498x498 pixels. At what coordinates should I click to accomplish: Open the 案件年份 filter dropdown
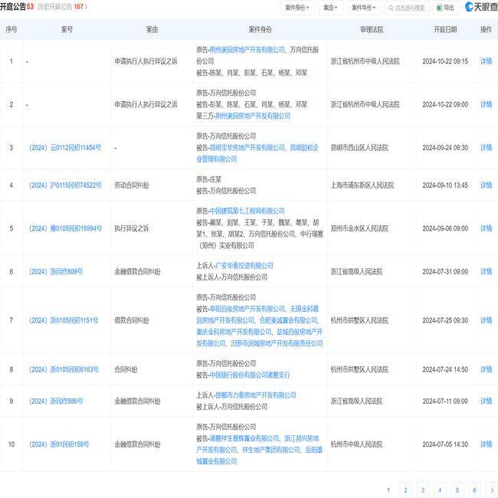pos(364,8)
